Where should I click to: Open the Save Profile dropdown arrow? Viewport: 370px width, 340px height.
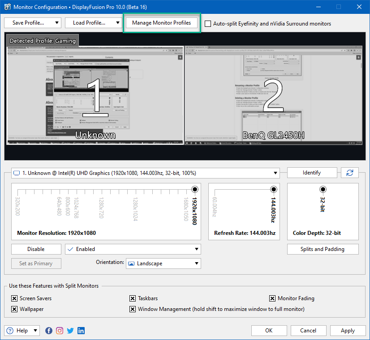pyautogui.click(x=56, y=23)
